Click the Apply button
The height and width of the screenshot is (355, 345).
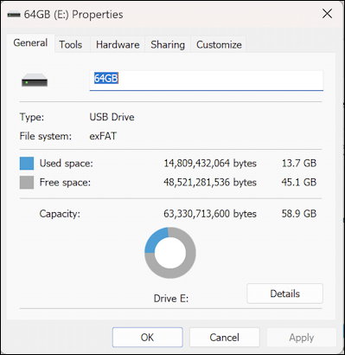302,337
